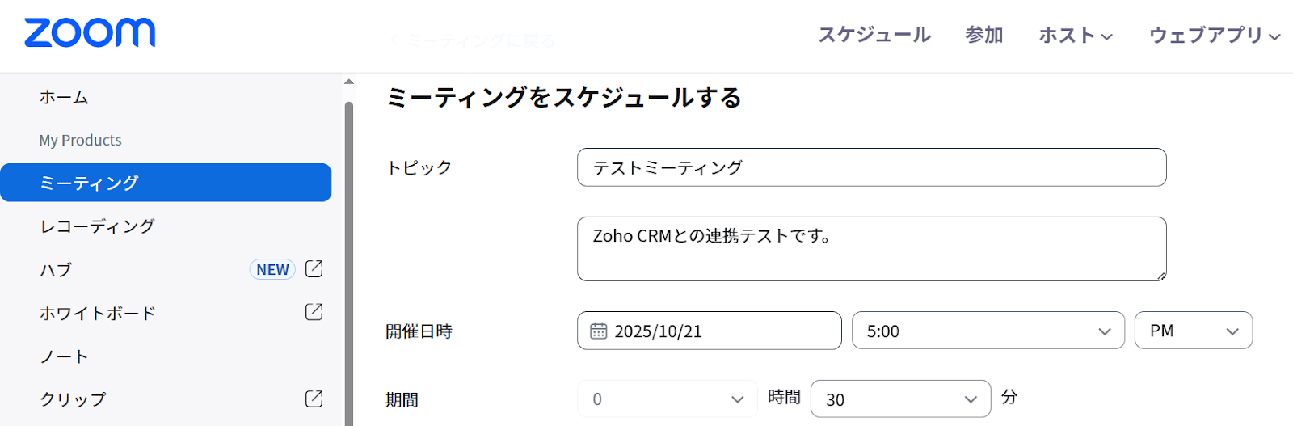The width and height of the screenshot is (1293, 426).
Task: Click the トピック text field
Action: pos(871,167)
